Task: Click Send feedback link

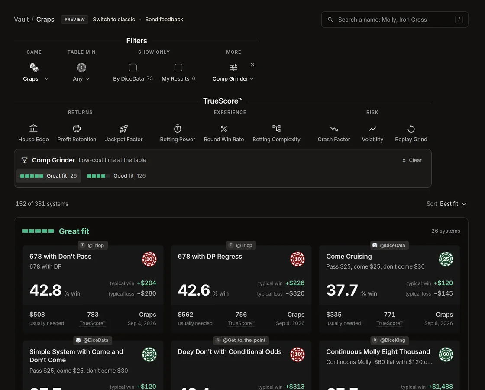Action: tap(164, 19)
